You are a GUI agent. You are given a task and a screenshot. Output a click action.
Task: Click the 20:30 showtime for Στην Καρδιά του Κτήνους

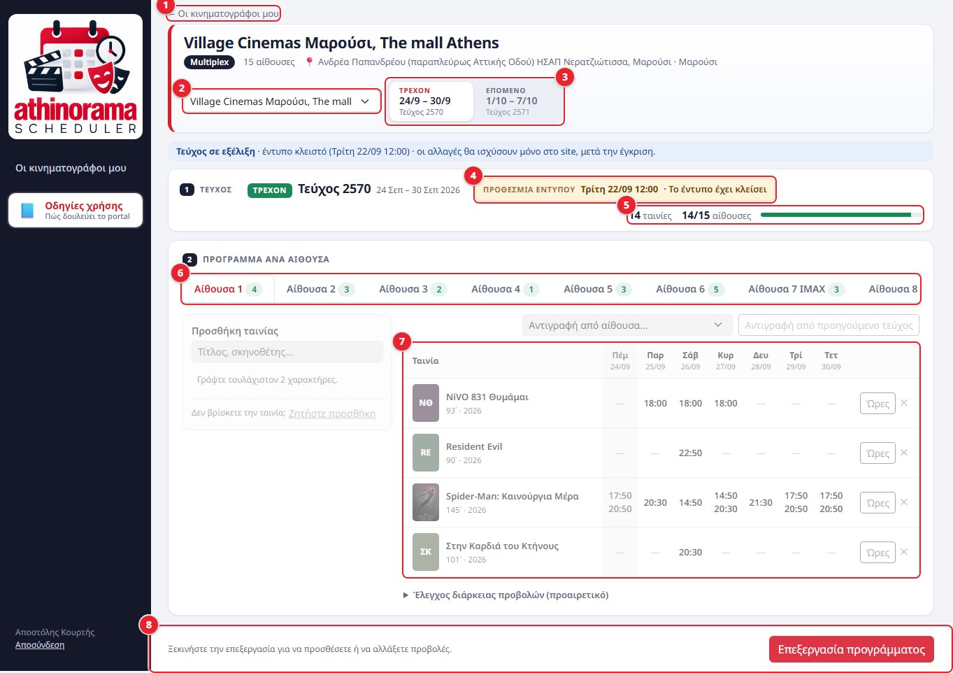pos(690,553)
